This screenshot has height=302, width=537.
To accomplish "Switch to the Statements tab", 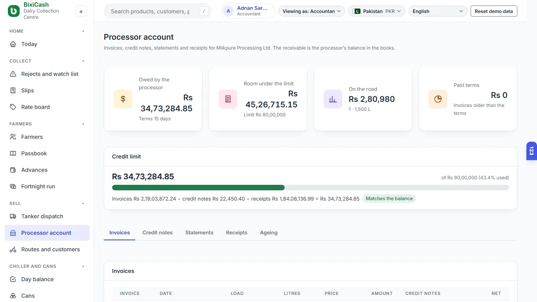I will (199, 233).
